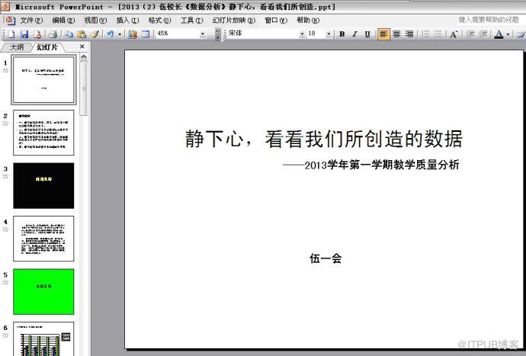
Task: Click the thumbnail pane scrollbar thumb
Action: tap(84, 89)
